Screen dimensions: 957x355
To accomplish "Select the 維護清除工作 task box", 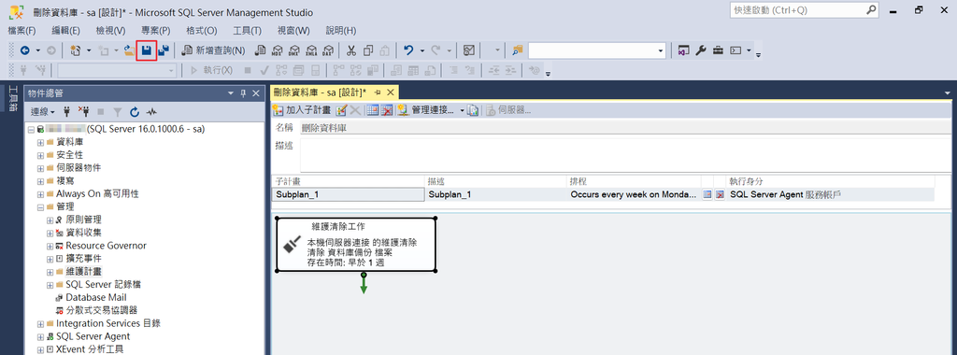I will point(356,245).
